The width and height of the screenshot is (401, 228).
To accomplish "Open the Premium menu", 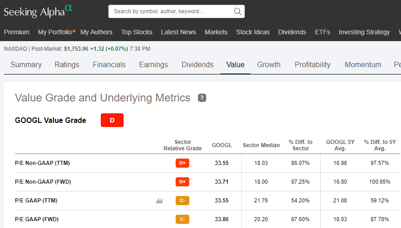I will pyautogui.click(x=16, y=32).
